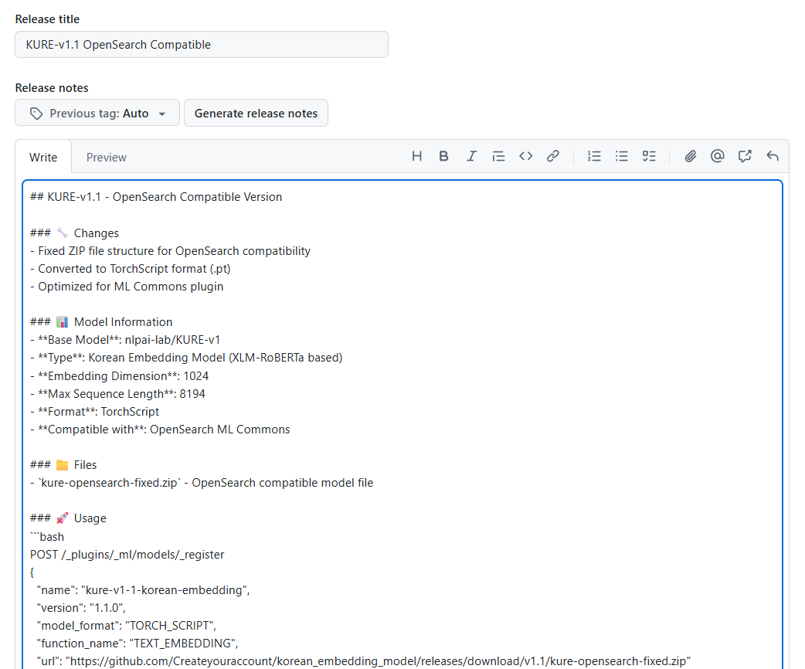Click the '"name": "kure-v1-1-korean-embedding"' line
Image resolution: width=805 pixels, height=669 pixels.
pyautogui.click(x=143, y=590)
